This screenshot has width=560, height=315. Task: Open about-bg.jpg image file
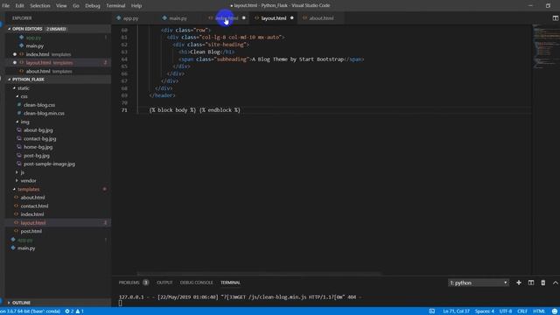pos(38,130)
